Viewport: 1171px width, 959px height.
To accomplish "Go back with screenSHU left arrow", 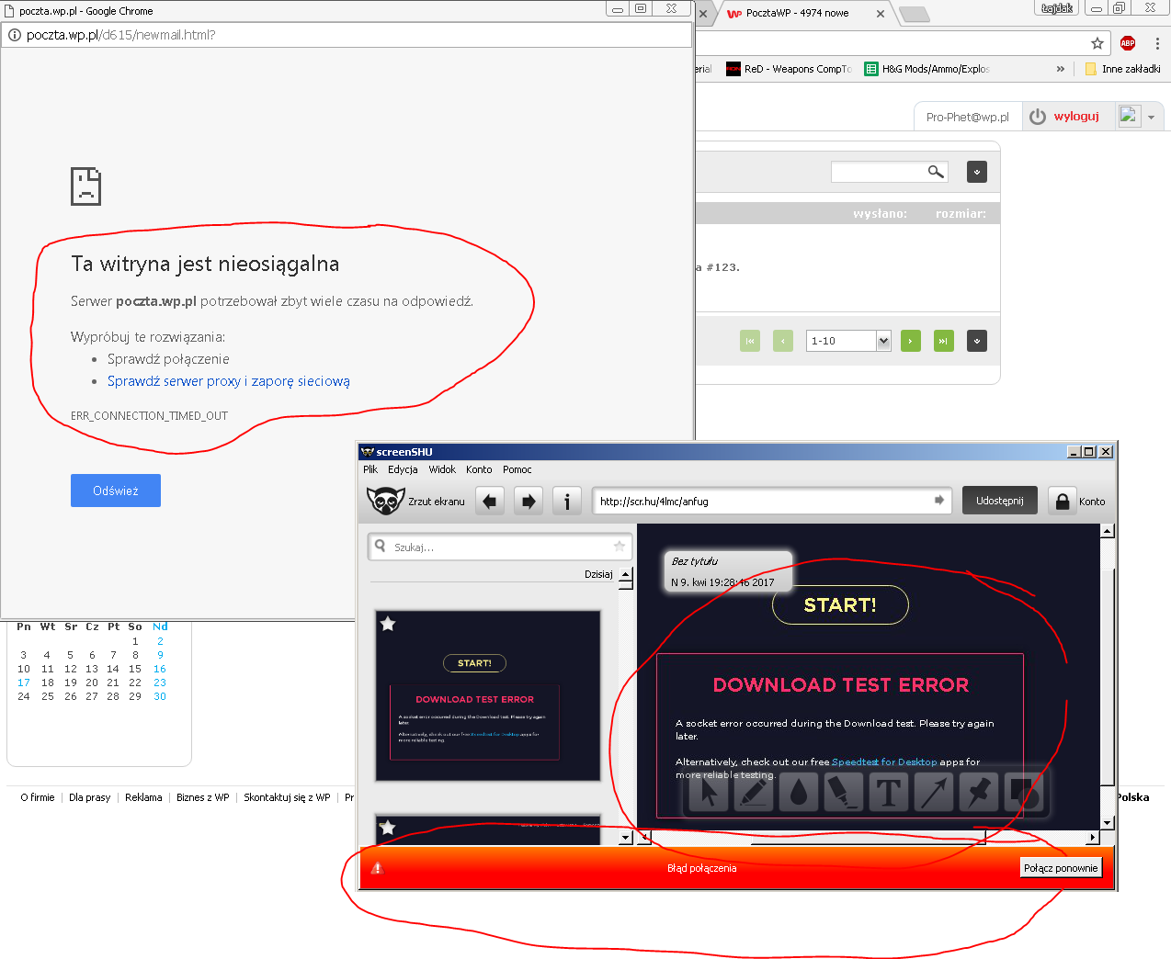I will [x=490, y=502].
